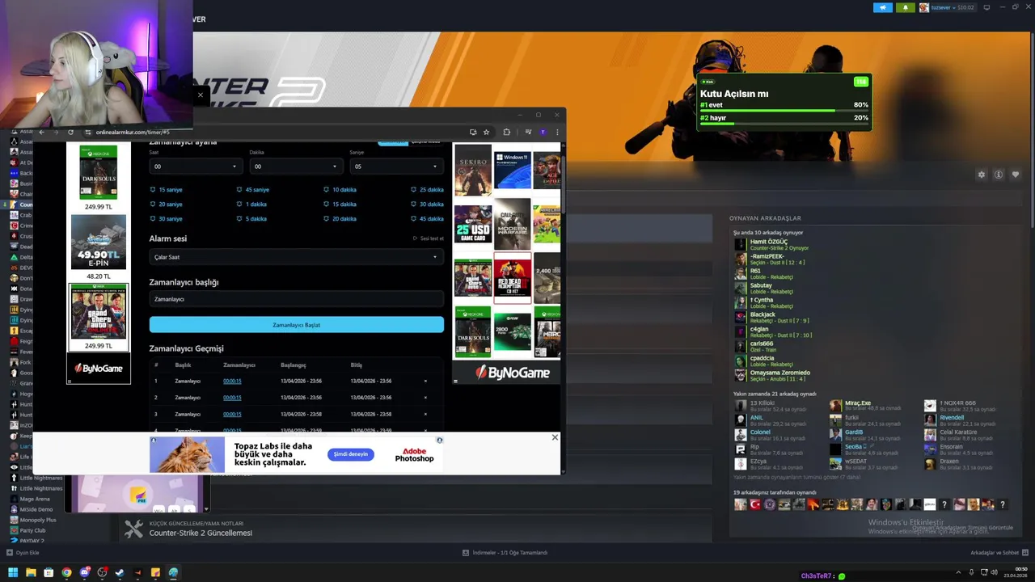The image size is (1035, 582).
Task: Open Steam notifications bell icon
Action: click(x=905, y=7)
